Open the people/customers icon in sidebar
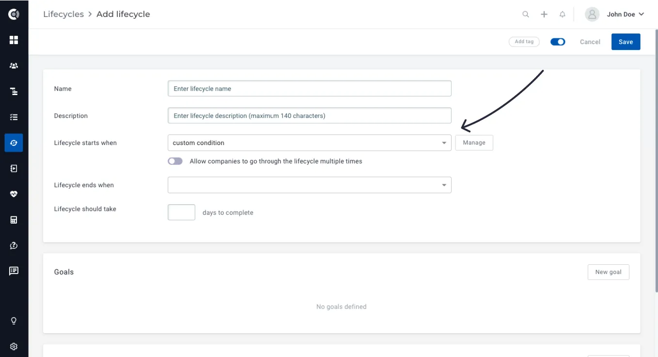The width and height of the screenshot is (658, 357). click(x=14, y=65)
